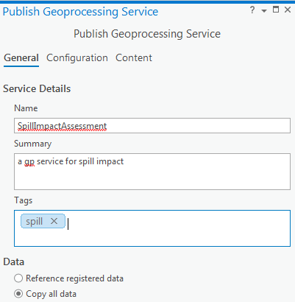This screenshot has width=295, height=302.
Task: Click the Summary field label
Action: pos(33,144)
